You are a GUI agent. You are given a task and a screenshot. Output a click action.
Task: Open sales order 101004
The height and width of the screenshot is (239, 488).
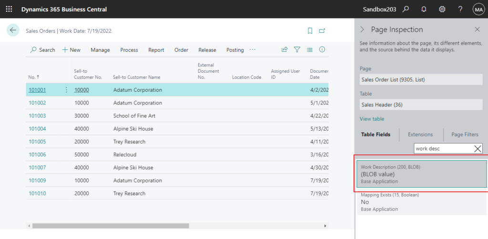[37, 128]
